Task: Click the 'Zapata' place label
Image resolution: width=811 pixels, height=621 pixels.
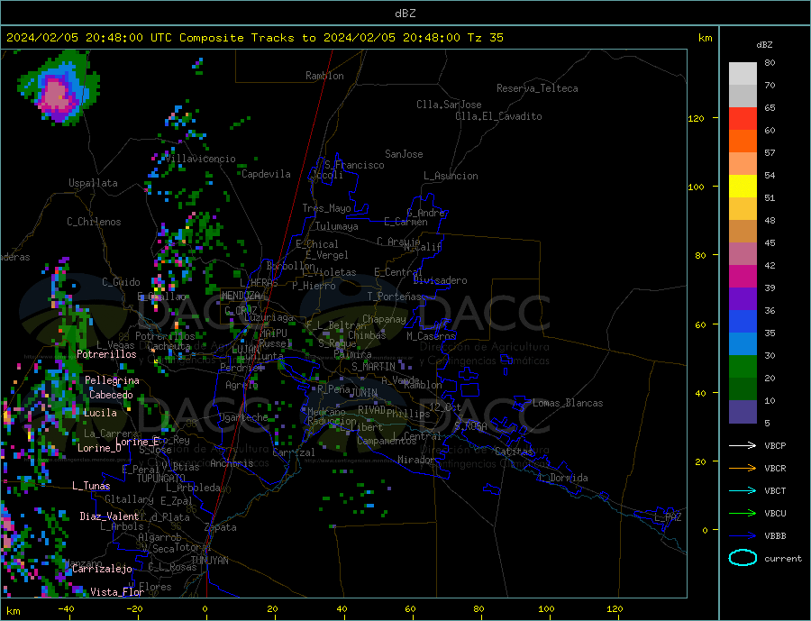Action: pyautogui.click(x=221, y=527)
